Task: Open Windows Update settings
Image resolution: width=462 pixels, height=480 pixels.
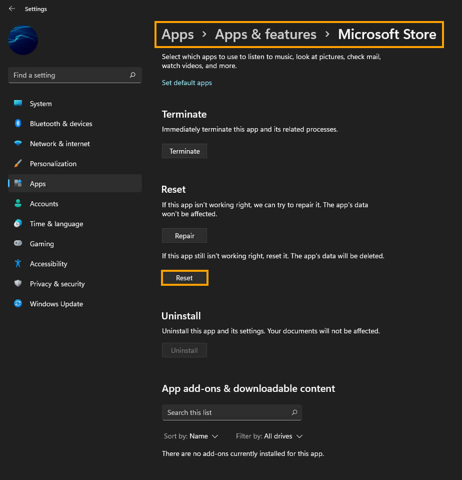Action: pyautogui.click(x=75, y=304)
